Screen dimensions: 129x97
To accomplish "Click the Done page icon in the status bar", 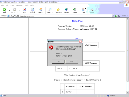I will pos(1,96).
